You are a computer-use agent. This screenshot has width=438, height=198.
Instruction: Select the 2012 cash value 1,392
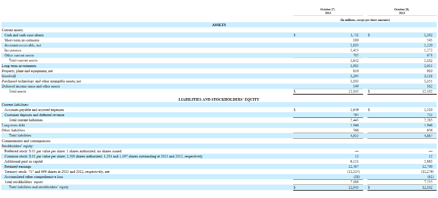click(x=428, y=35)
